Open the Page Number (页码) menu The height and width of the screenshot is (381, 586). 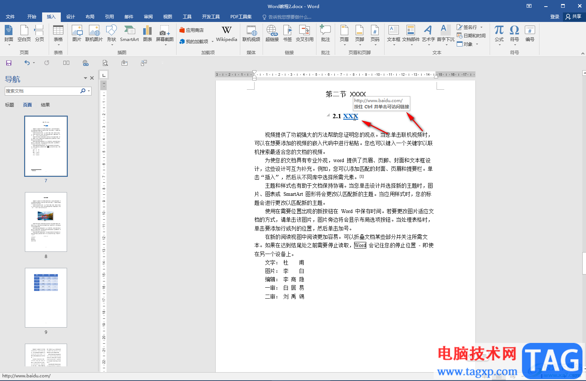click(x=375, y=35)
